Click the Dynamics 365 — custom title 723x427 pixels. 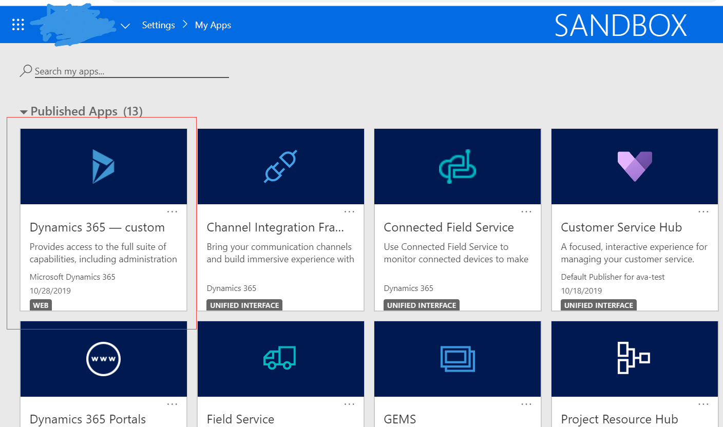click(97, 227)
